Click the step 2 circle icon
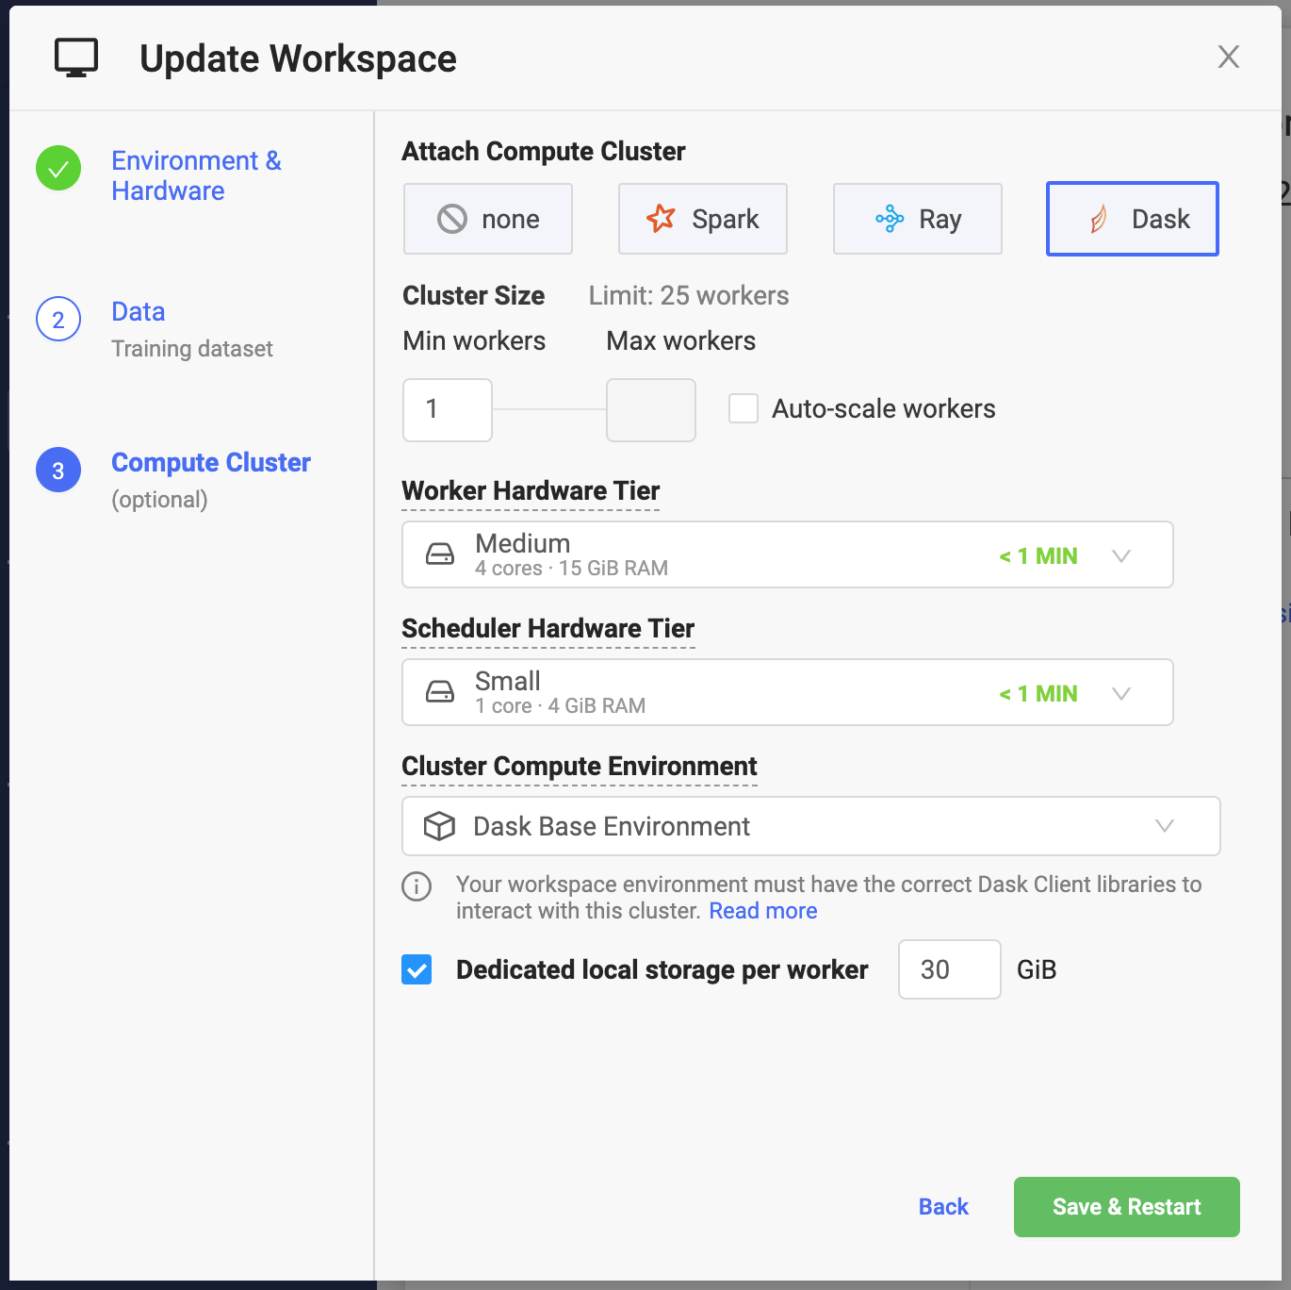Image resolution: width=1291 pixels, height=1290 pixels. pos(58,320)
